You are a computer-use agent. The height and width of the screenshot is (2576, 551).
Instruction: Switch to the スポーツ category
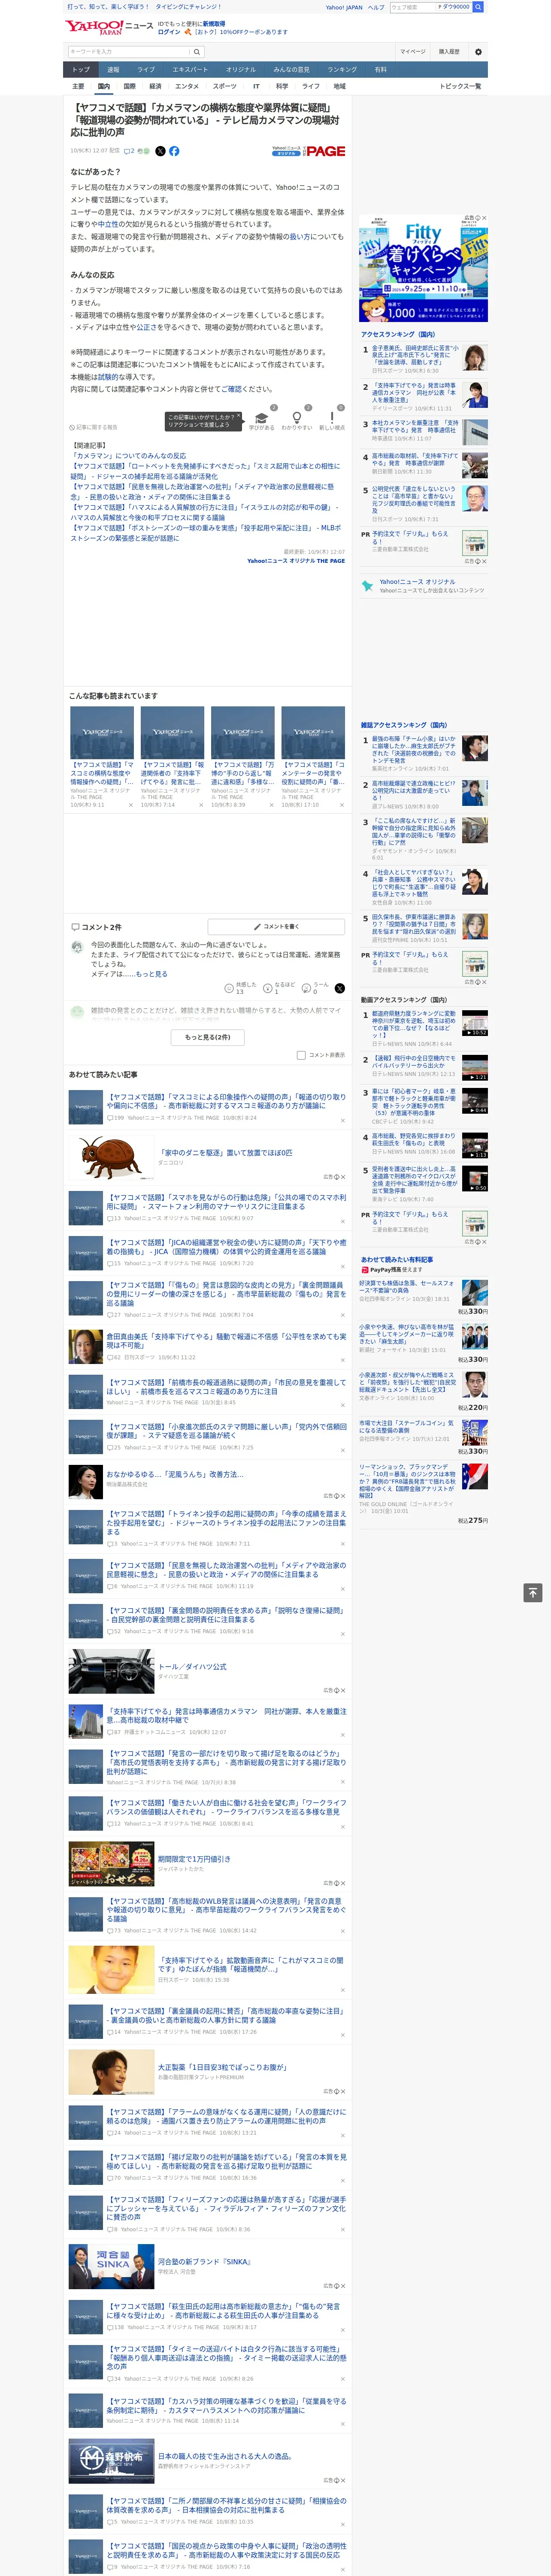click(225, 87)
